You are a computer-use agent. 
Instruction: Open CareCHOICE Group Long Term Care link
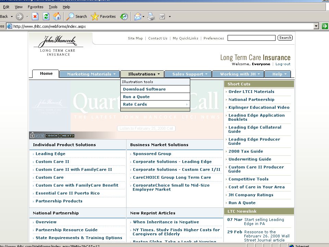coord(172,177)
